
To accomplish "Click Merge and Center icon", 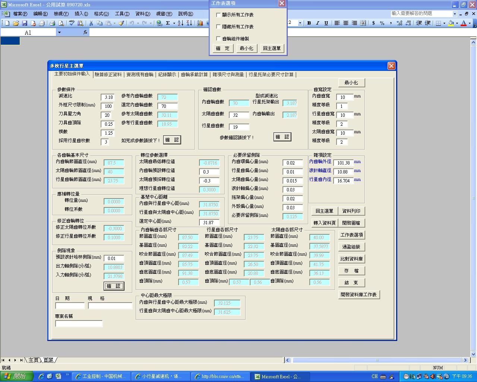I will tap(363, 23).
